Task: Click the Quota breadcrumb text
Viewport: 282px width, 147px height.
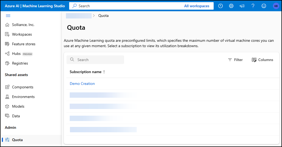Action: pos(103,16)
